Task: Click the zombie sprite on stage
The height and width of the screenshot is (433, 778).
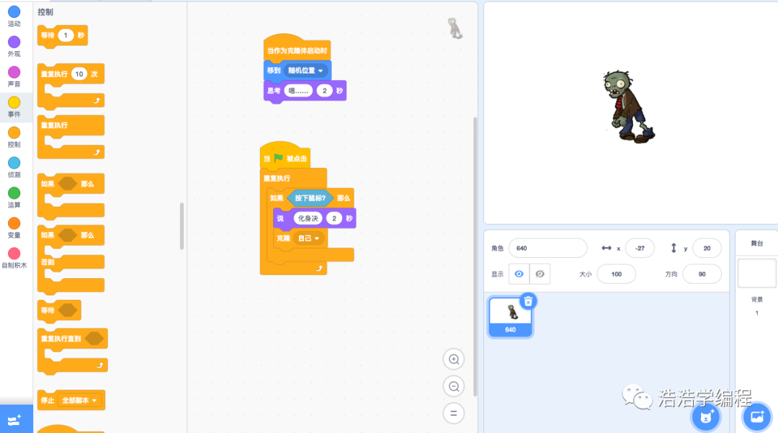Action: 627,106
